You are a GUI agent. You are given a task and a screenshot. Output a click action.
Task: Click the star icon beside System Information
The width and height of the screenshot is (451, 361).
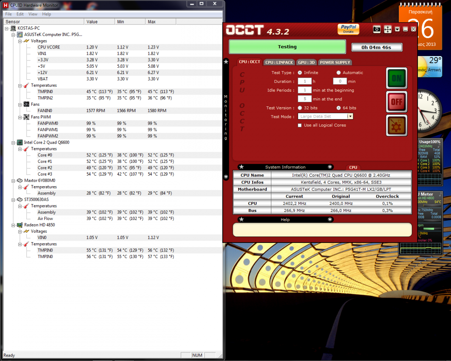(242, 167)
